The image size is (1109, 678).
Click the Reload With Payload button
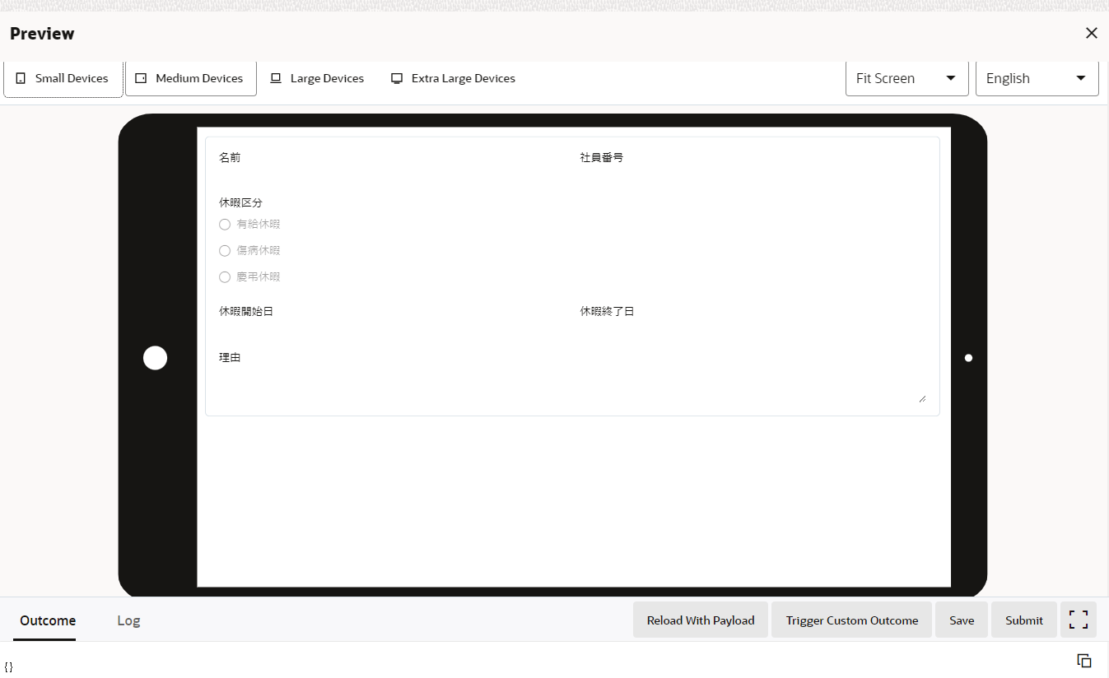click(700, 620)
